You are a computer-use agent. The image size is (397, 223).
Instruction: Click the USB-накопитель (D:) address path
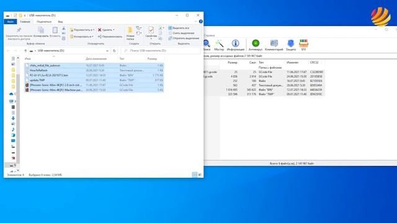(51, 51)
